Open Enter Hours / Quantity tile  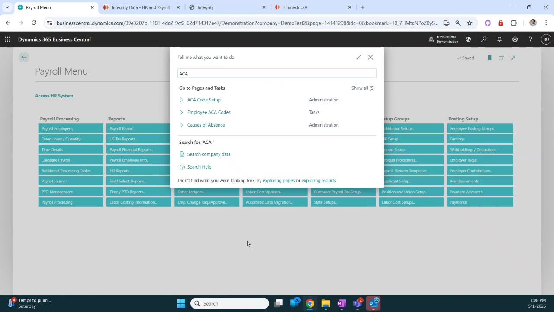tap(71, 139)
